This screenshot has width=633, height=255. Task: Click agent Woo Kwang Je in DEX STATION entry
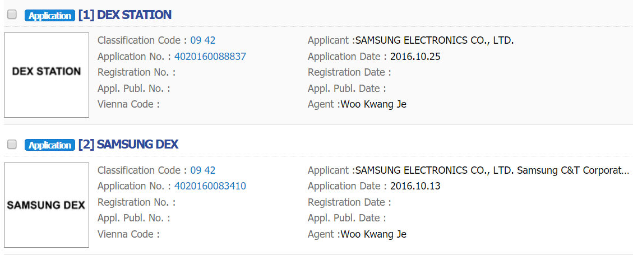click(373, 104)
